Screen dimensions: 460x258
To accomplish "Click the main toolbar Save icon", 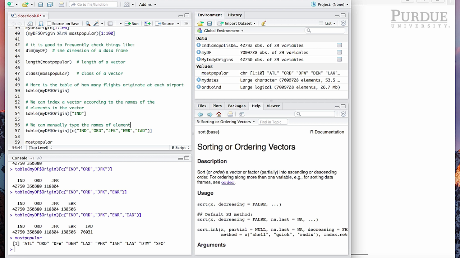I will coord(41,4).
